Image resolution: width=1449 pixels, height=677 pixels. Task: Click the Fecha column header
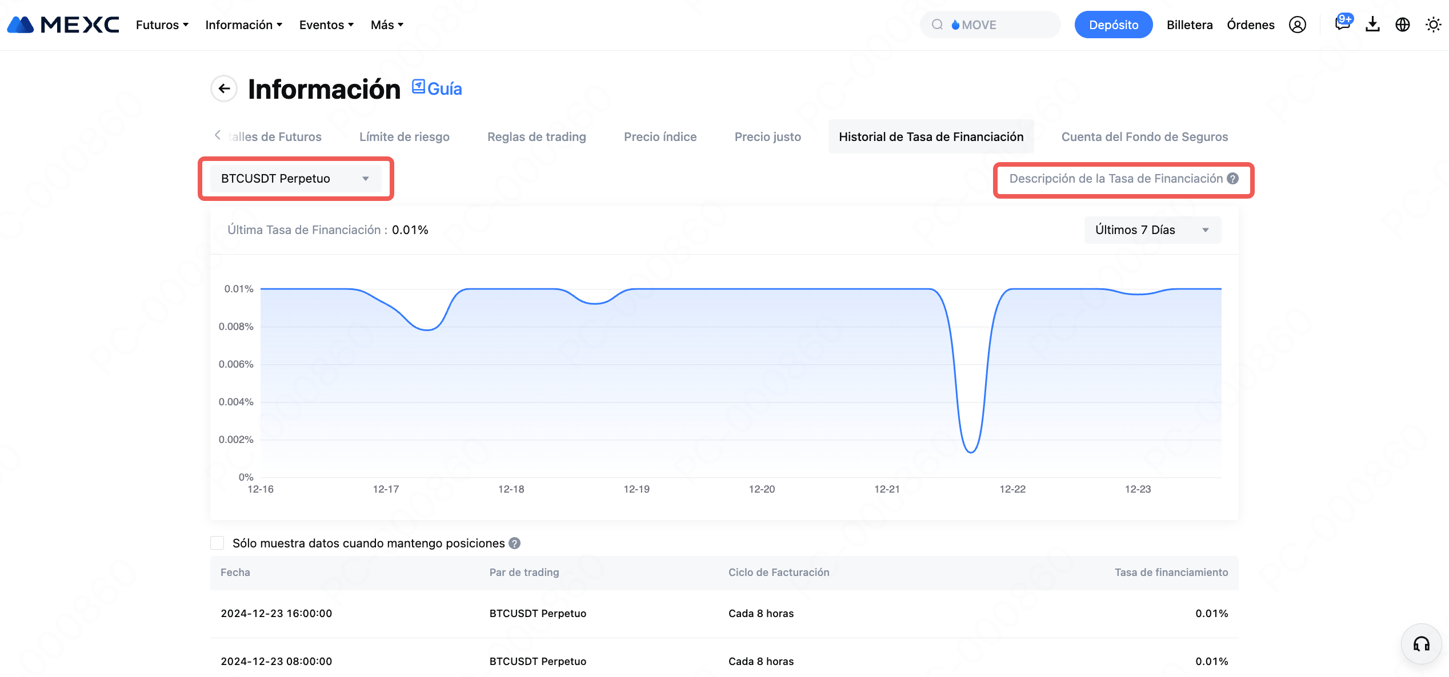pyautogui.click(x=235, y=573)
